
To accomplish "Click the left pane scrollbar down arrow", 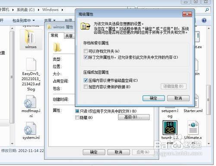I will coord(12,144).
